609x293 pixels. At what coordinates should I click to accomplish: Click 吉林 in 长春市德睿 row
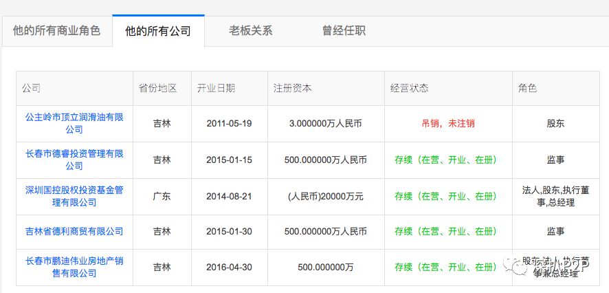(162, 160)
